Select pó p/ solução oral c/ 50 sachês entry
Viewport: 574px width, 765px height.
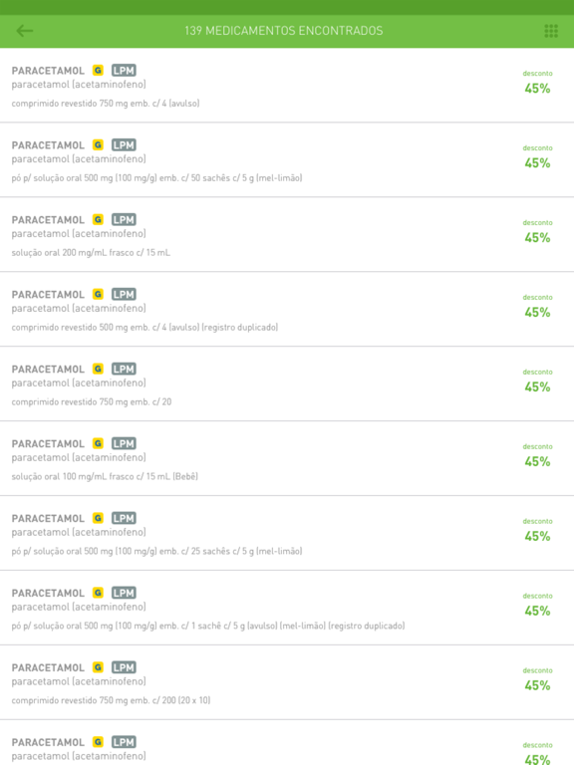(287, 160)
